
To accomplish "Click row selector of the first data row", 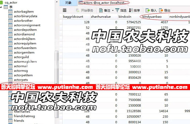I will pyautogui.click(x=61, y=22).
